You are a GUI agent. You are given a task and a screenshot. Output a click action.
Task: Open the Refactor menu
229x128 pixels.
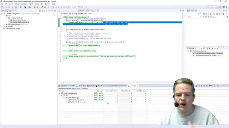coord(17,4)
